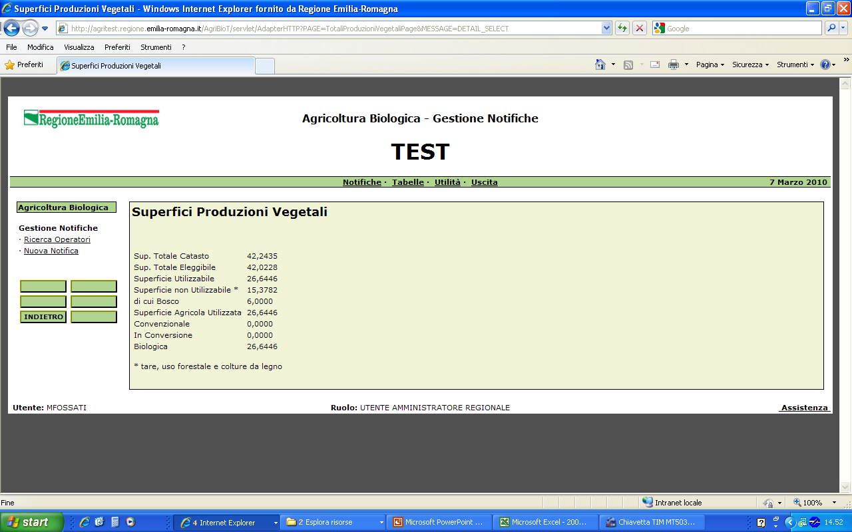Open the question mark help menu
The width and height of the screenshot is (852, 532).
[183, 47]
